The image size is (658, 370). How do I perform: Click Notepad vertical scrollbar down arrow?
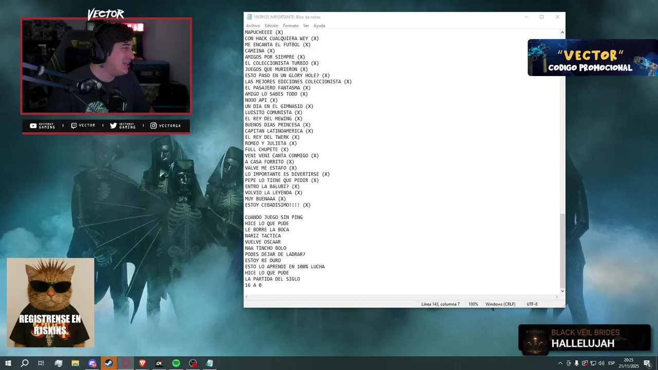(x=562, y=291)
